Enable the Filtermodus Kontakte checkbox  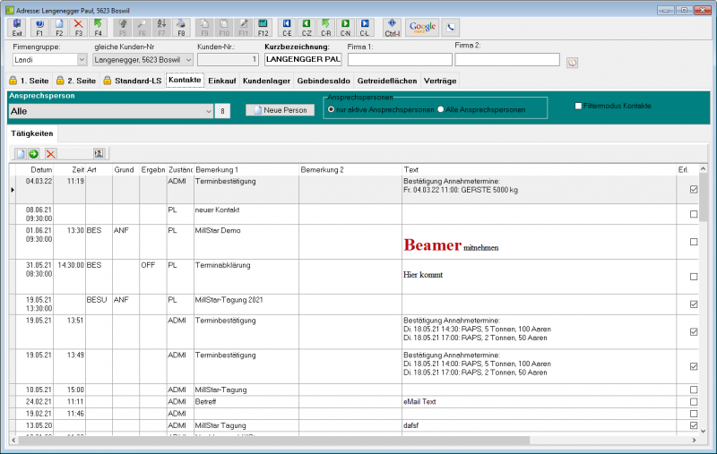(578, 106)
